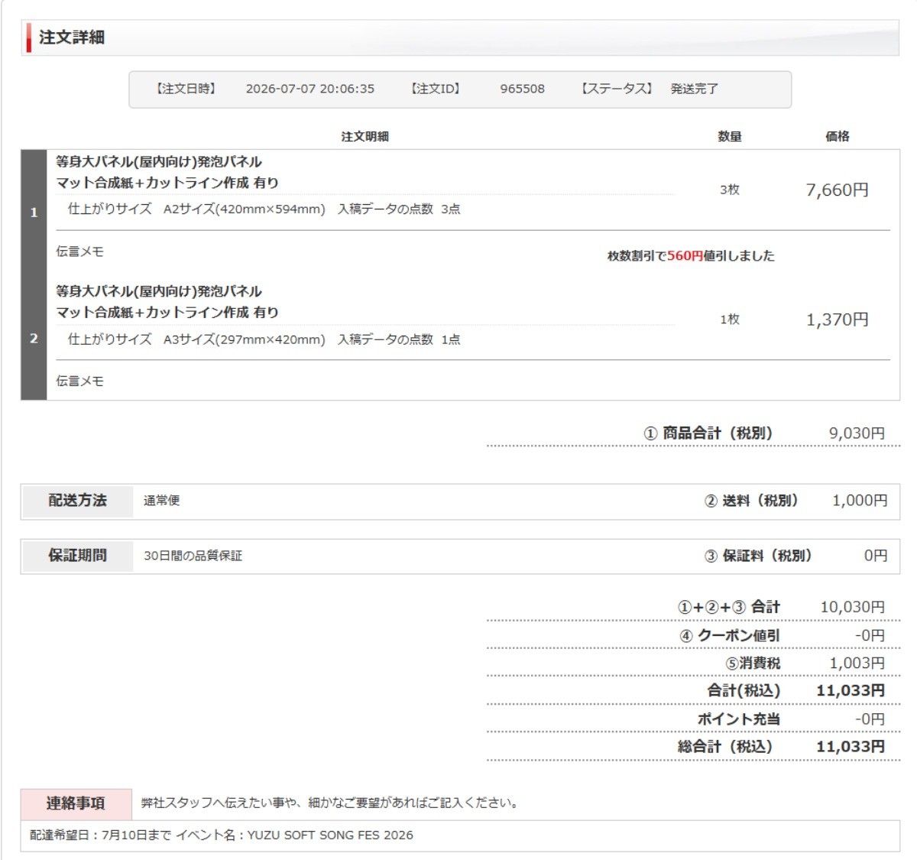Click the 合計(税込) label
This screenshot has height=860, width=917.
(744, 691)
